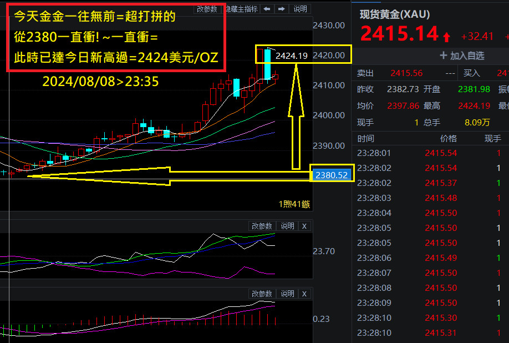
Task: Click the 现货黄金(XAU) title
Action: 395,14
